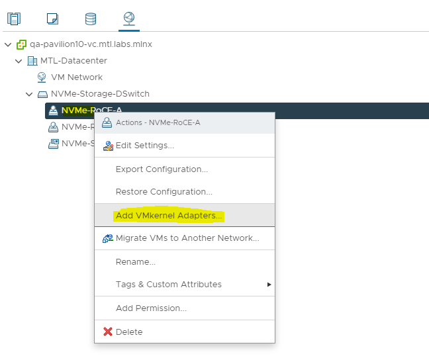Choose Add VMkernel Adapters menu item

[x=185, y=215]
